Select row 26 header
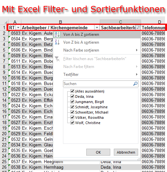Image resolution: width=167 pixels, height=172 pixels. tap(4, 167)
